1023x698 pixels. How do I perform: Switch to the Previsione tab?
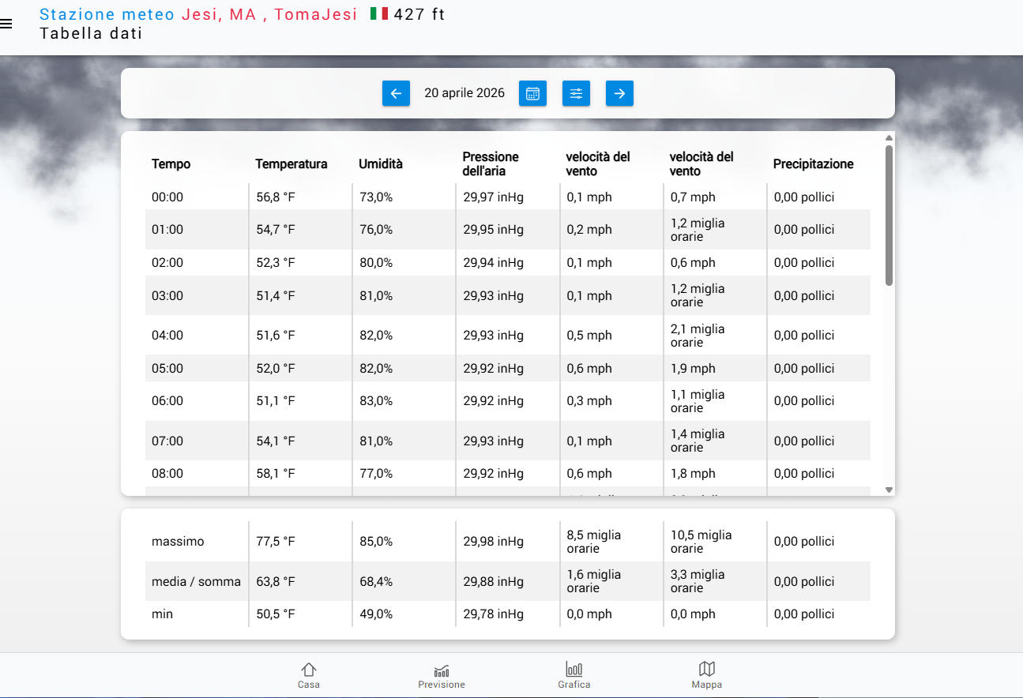[x=442, y=676]
